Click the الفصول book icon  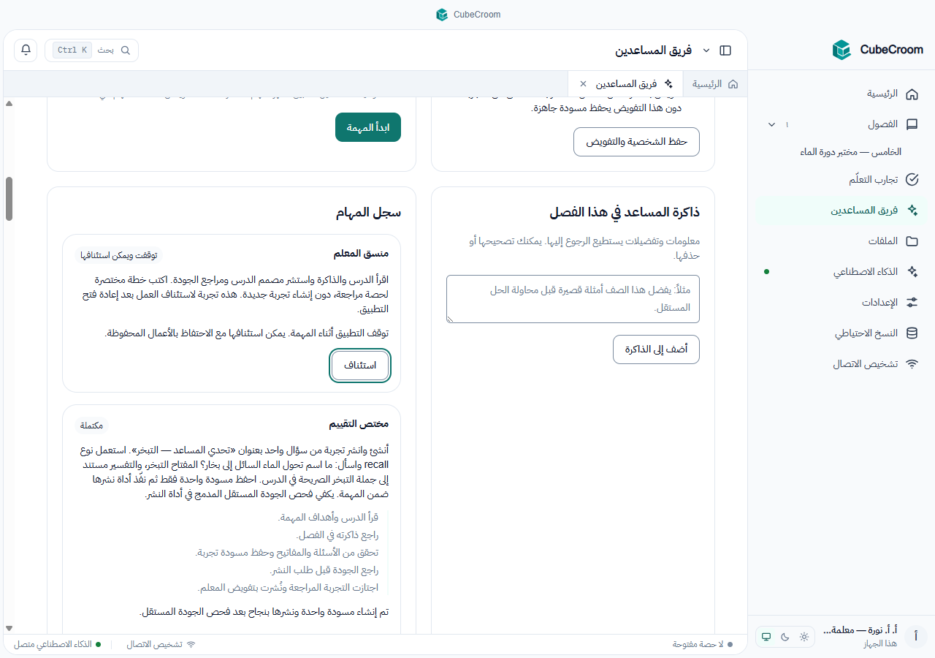click(912, 124)
